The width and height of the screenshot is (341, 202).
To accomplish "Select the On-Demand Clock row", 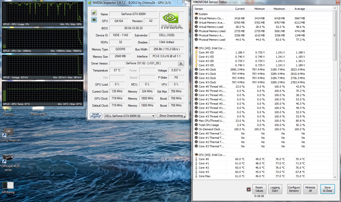I will point(263,129).
